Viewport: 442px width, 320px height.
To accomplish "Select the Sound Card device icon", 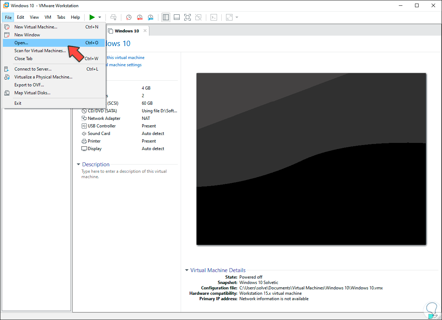I will (x=84, y=134).
